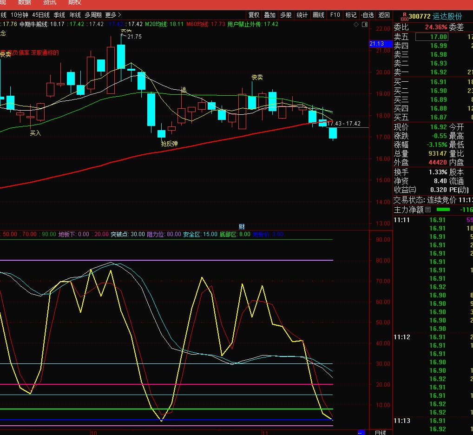Screen dimensions: 473x435
Task: Toggle the chart panel layout icon
Action: tap(365, 25)
